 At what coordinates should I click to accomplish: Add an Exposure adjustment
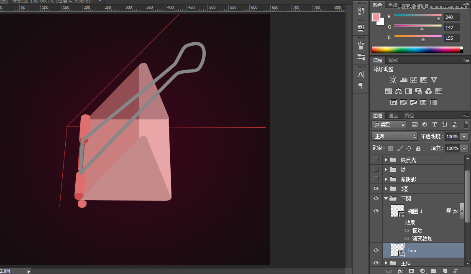coord(424,80)
